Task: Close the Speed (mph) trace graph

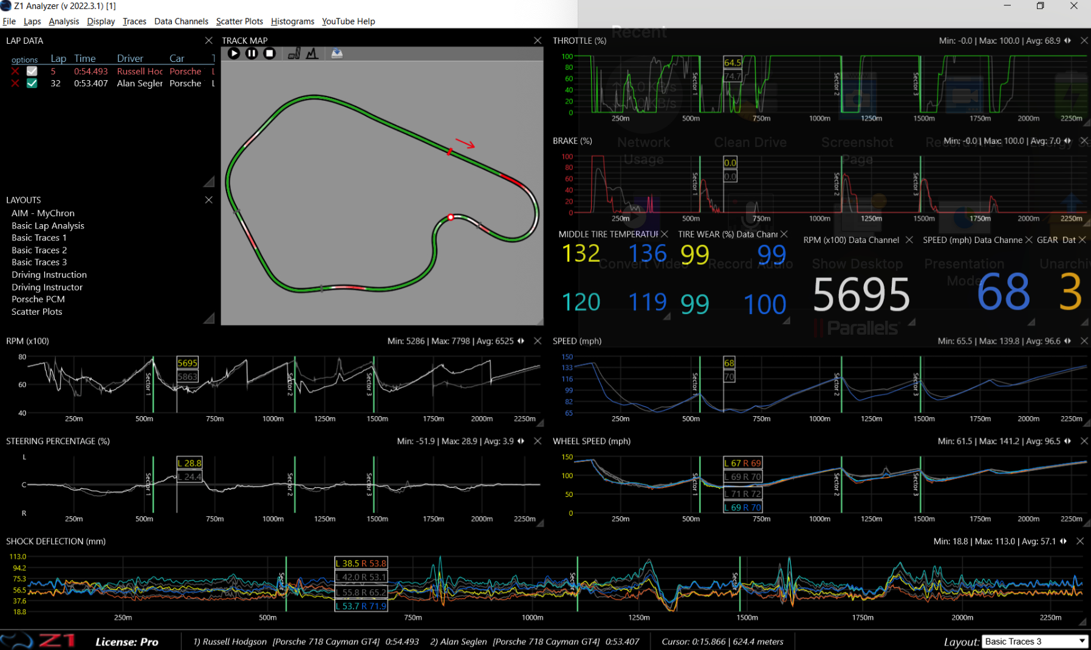Action: [1084, 341]
